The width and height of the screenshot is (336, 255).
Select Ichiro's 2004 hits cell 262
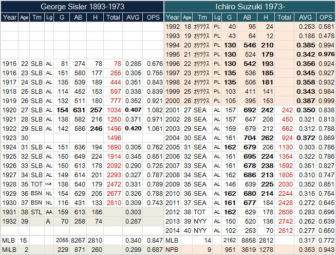pyautogui.click(x=266, y=138)
